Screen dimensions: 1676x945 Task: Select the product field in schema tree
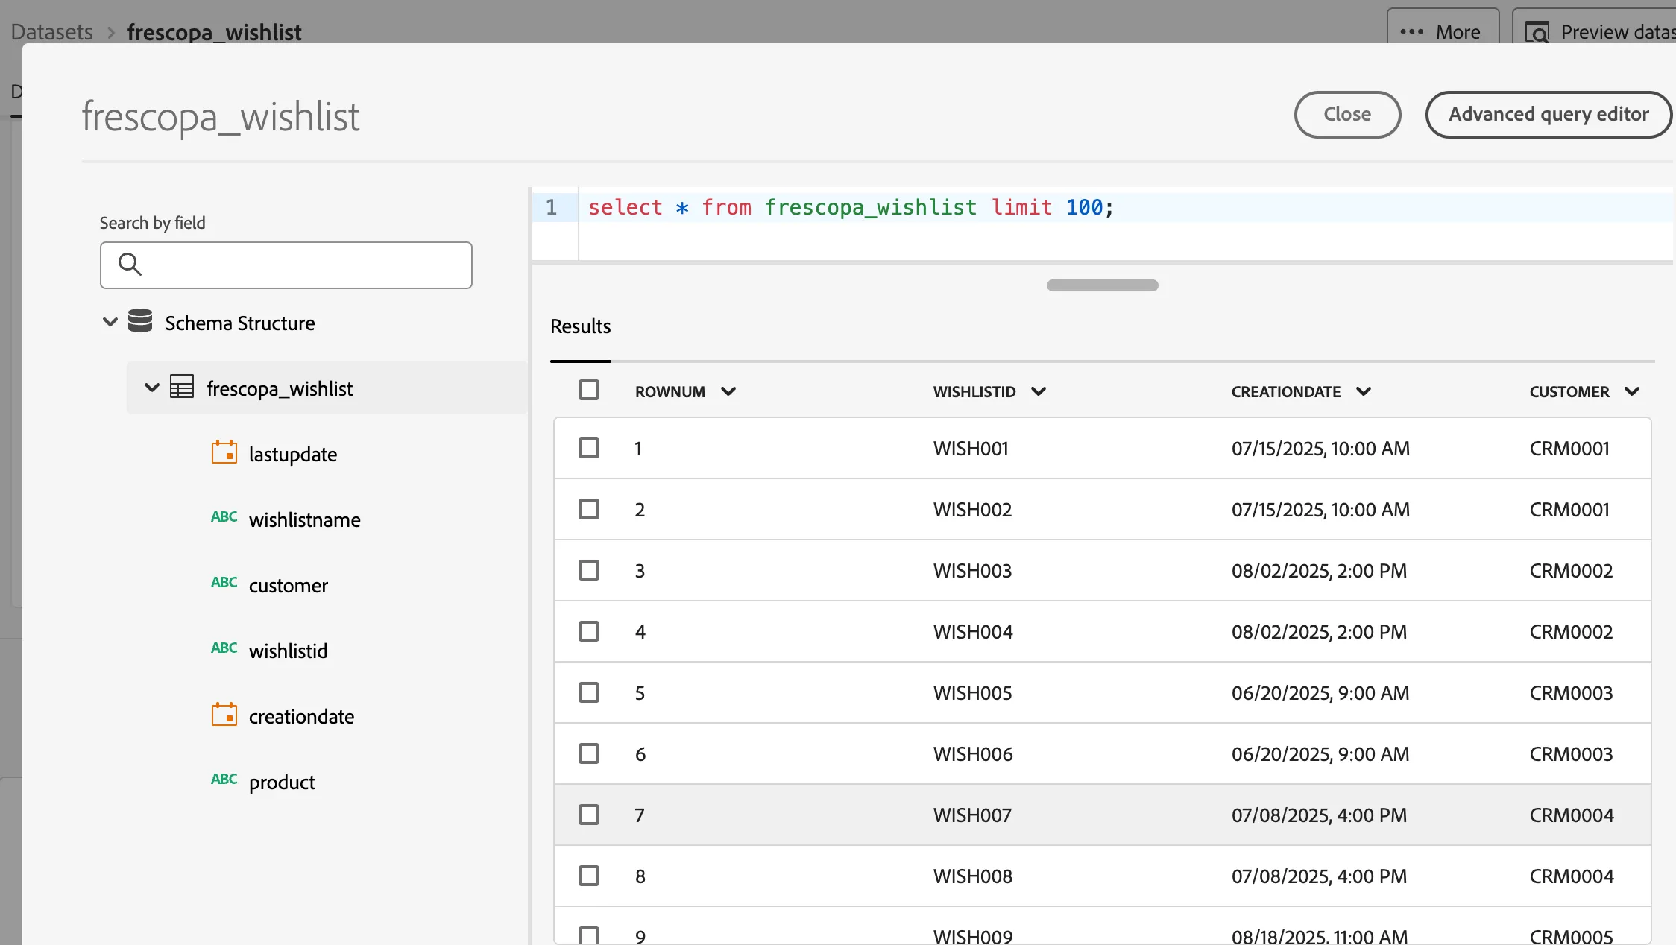[282, 783]
